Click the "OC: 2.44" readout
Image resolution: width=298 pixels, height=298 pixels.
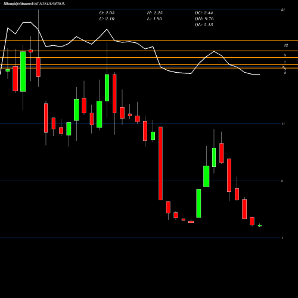coord(204,13)
